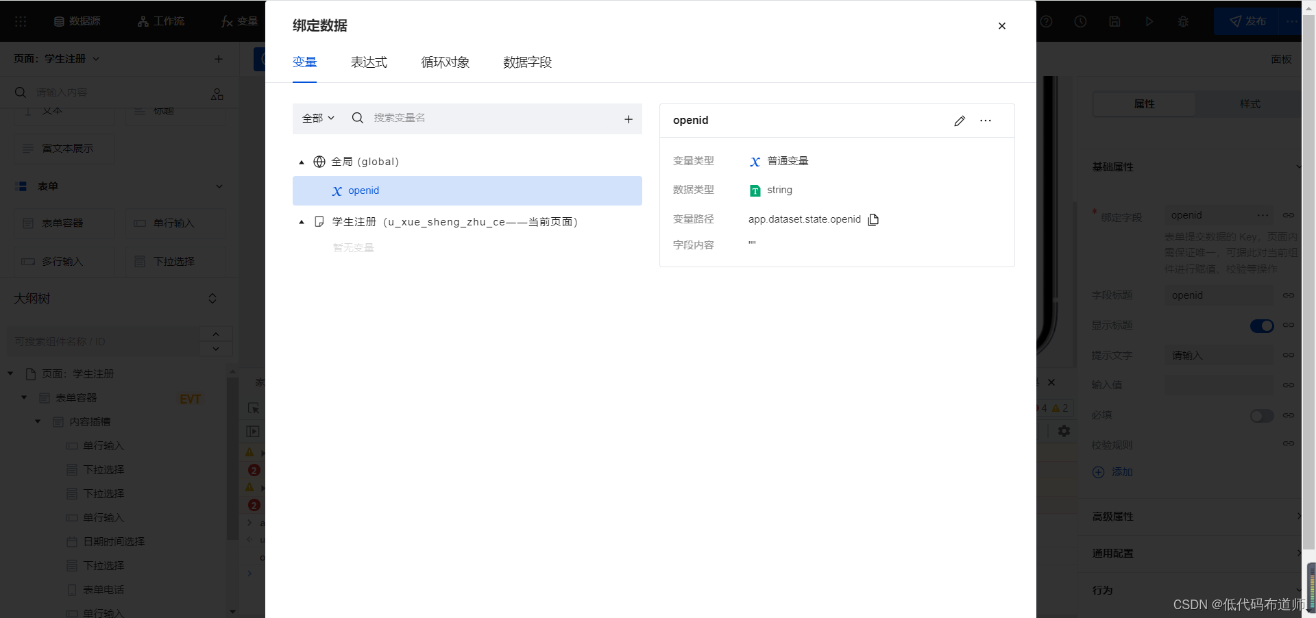The width and height of the screenshot is (1316, 618).
Task: Click the 可搜索组件名称 / ID search field
Action: click(x=103, y=341)
